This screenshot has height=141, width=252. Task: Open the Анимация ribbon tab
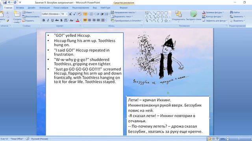pyautogui.click(x=44, y=8)
